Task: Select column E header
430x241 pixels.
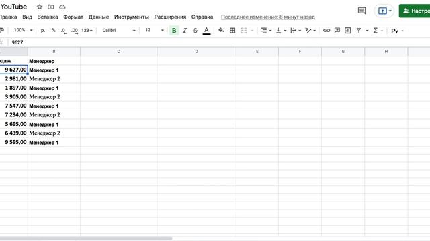Action: (x=257, y=52)
